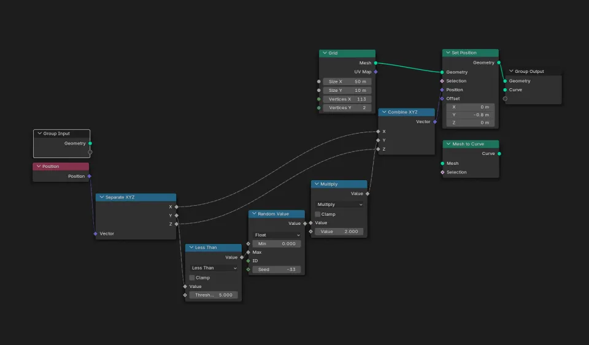Click Less Than Value output socket
This screenshot has width=589, height=345.
coord(242,257)
